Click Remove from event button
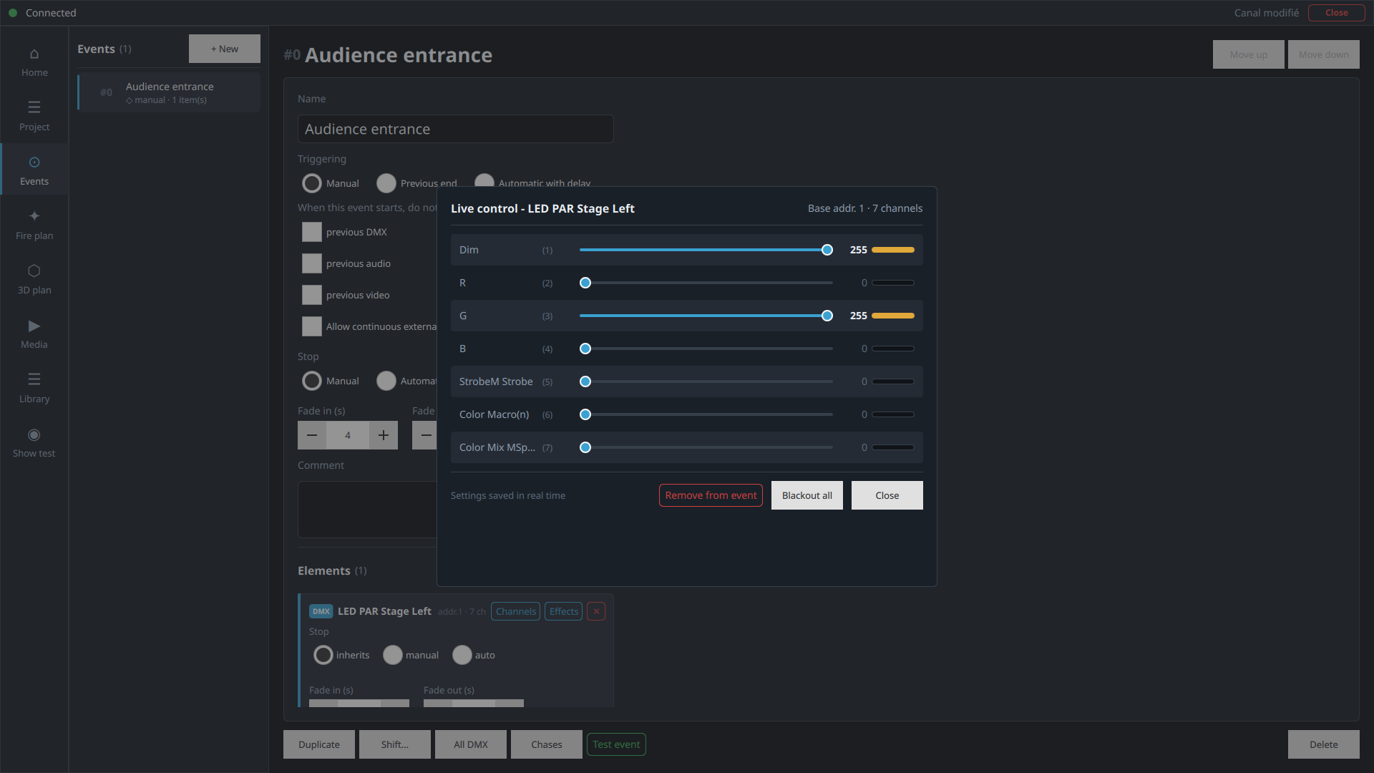 click(x=711, y=495)
